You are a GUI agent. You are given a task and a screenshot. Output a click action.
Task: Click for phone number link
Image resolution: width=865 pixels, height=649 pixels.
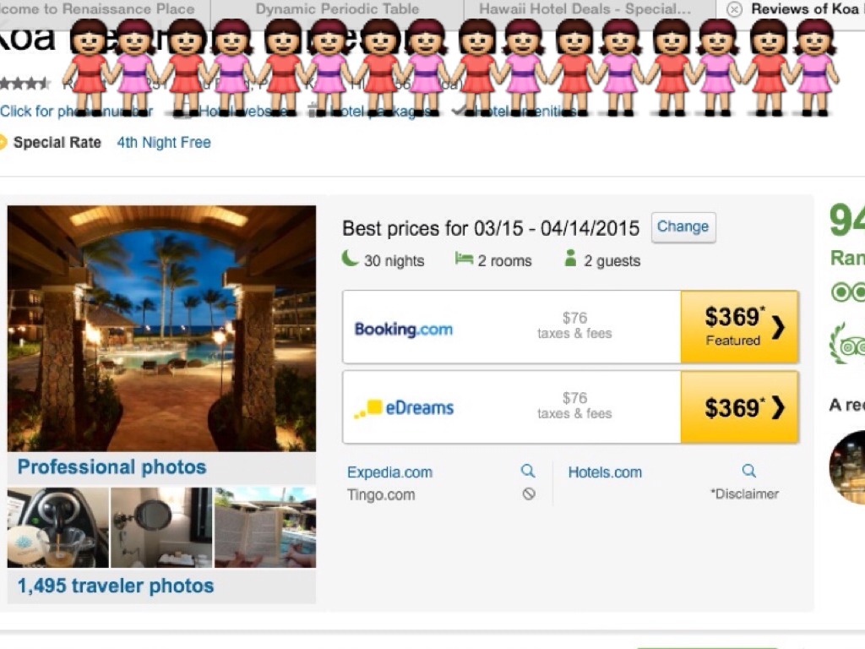tap(76, 111)
